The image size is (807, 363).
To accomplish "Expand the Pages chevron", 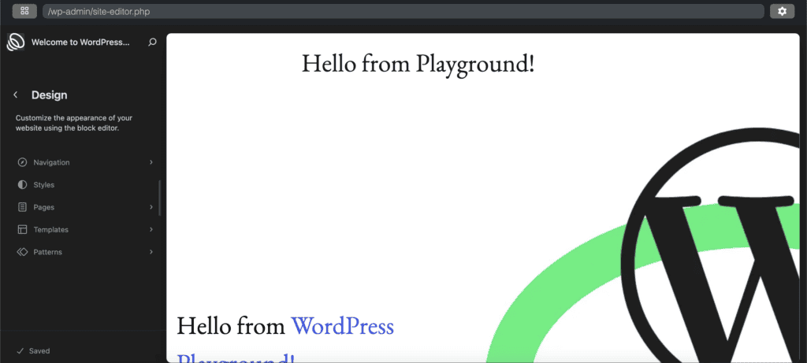I will pos(151,206).
